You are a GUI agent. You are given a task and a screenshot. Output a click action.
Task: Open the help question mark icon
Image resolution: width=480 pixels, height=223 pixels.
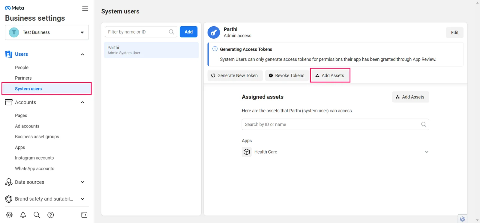point(51,215)
